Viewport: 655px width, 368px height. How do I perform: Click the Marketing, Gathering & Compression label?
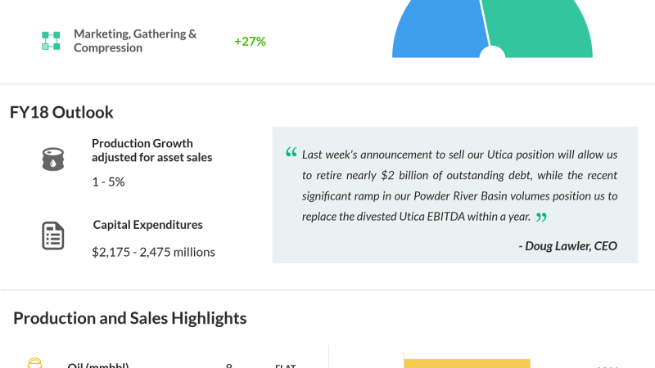135,41
